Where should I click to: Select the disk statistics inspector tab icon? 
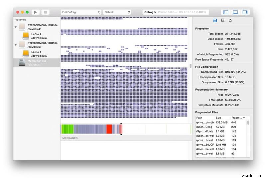pos(215,21)
